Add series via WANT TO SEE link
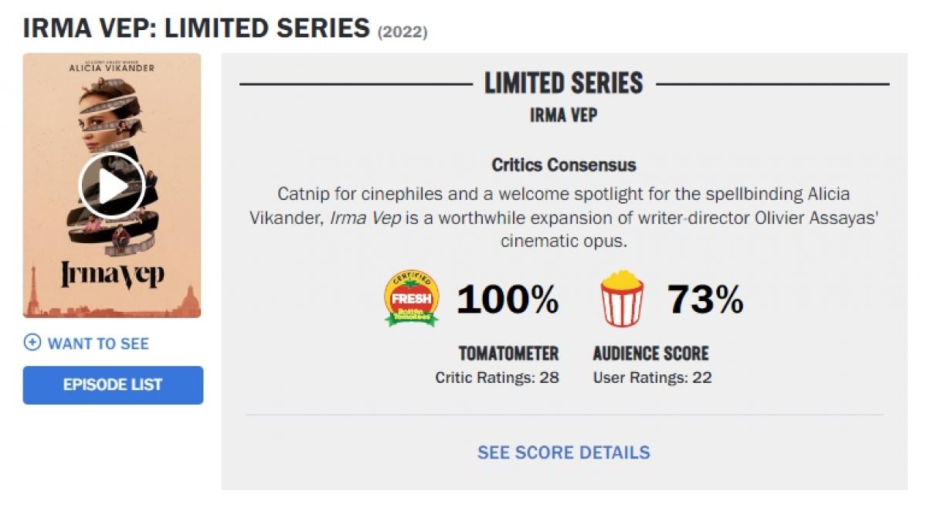The width and height of the screenshot is (927, 525). coord(98,343)
